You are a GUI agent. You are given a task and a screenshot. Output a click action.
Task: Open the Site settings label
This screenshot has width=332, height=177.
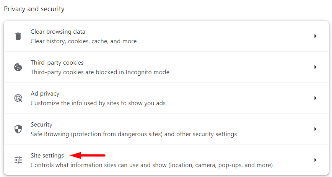click(x=47, y=156)
